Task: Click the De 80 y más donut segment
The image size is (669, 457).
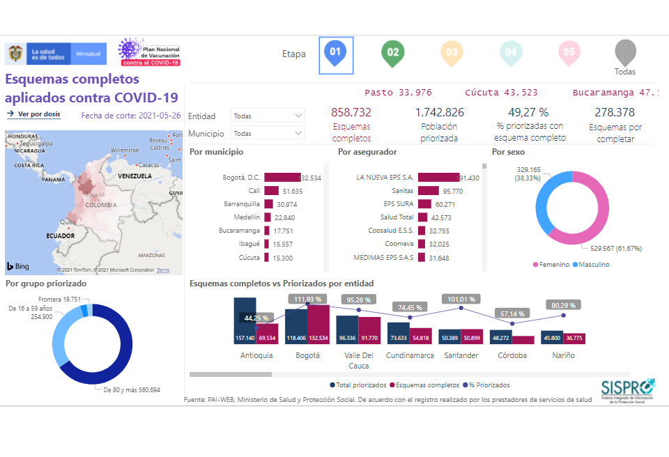Action: pyautogui.click(x=126, y=346)
